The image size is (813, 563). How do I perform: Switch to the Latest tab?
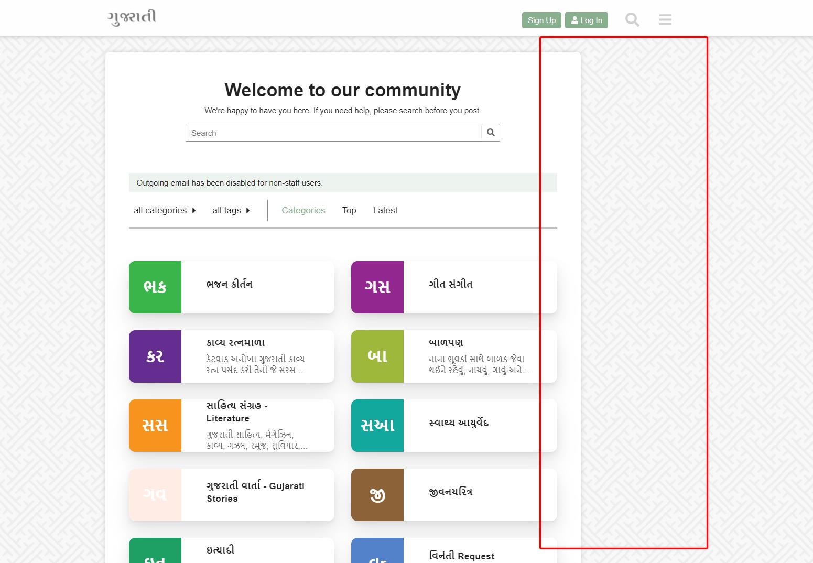coord(385,210)
